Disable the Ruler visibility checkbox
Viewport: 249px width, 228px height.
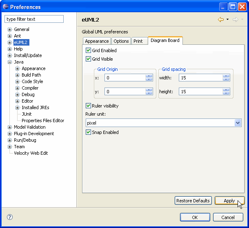pyautogui.click(x=89, y=106)
